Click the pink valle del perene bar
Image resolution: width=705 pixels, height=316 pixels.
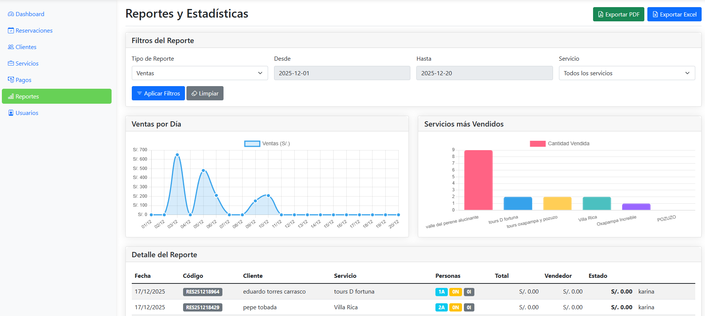[x=478, y=180]
